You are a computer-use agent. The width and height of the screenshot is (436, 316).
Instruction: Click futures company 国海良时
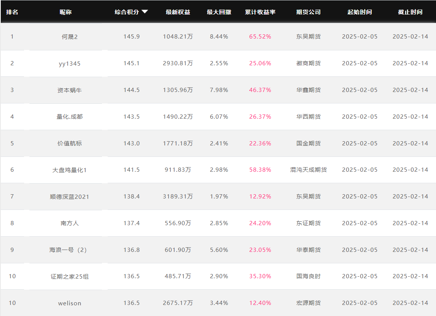[308, 276]
